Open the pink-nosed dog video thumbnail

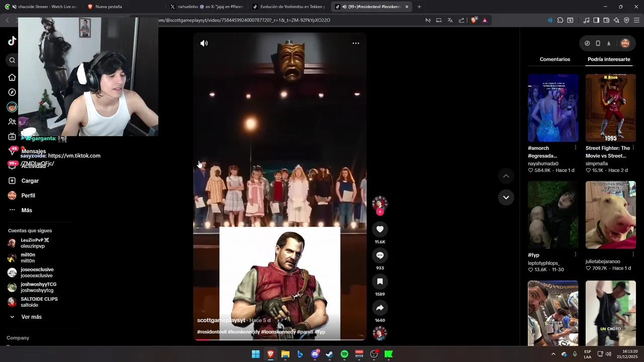click(x=611, y=215)
